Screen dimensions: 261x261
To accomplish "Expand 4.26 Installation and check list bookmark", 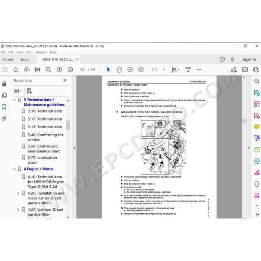I will pyautogui.click(x=18, y=193).
